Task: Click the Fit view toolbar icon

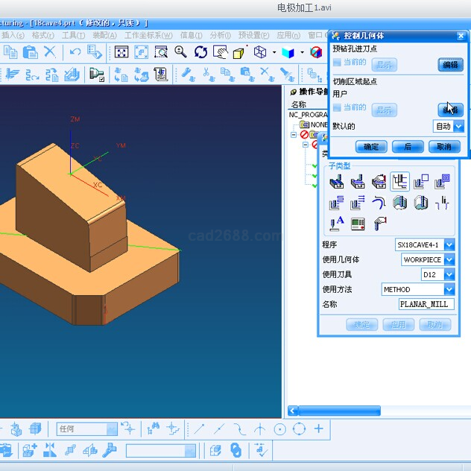Action: pos(121,52)
